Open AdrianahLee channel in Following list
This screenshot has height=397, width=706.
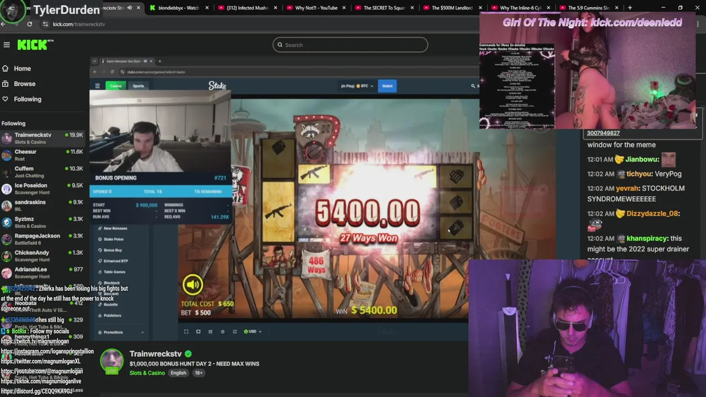point(43,273)
